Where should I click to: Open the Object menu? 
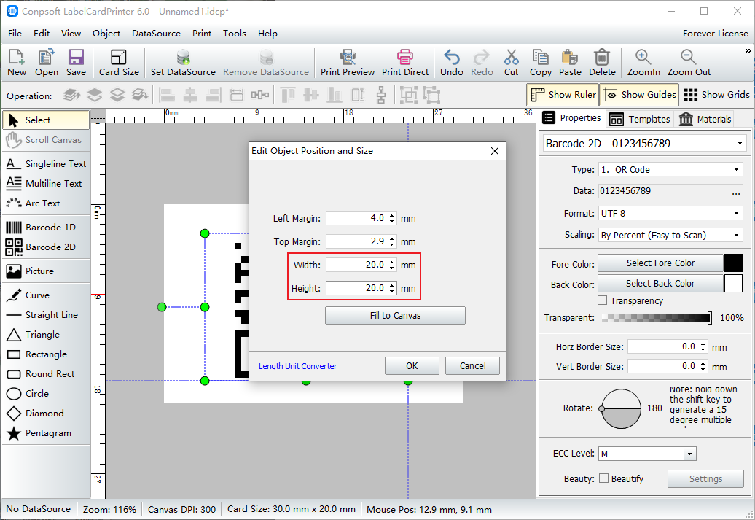pos(106,34)
